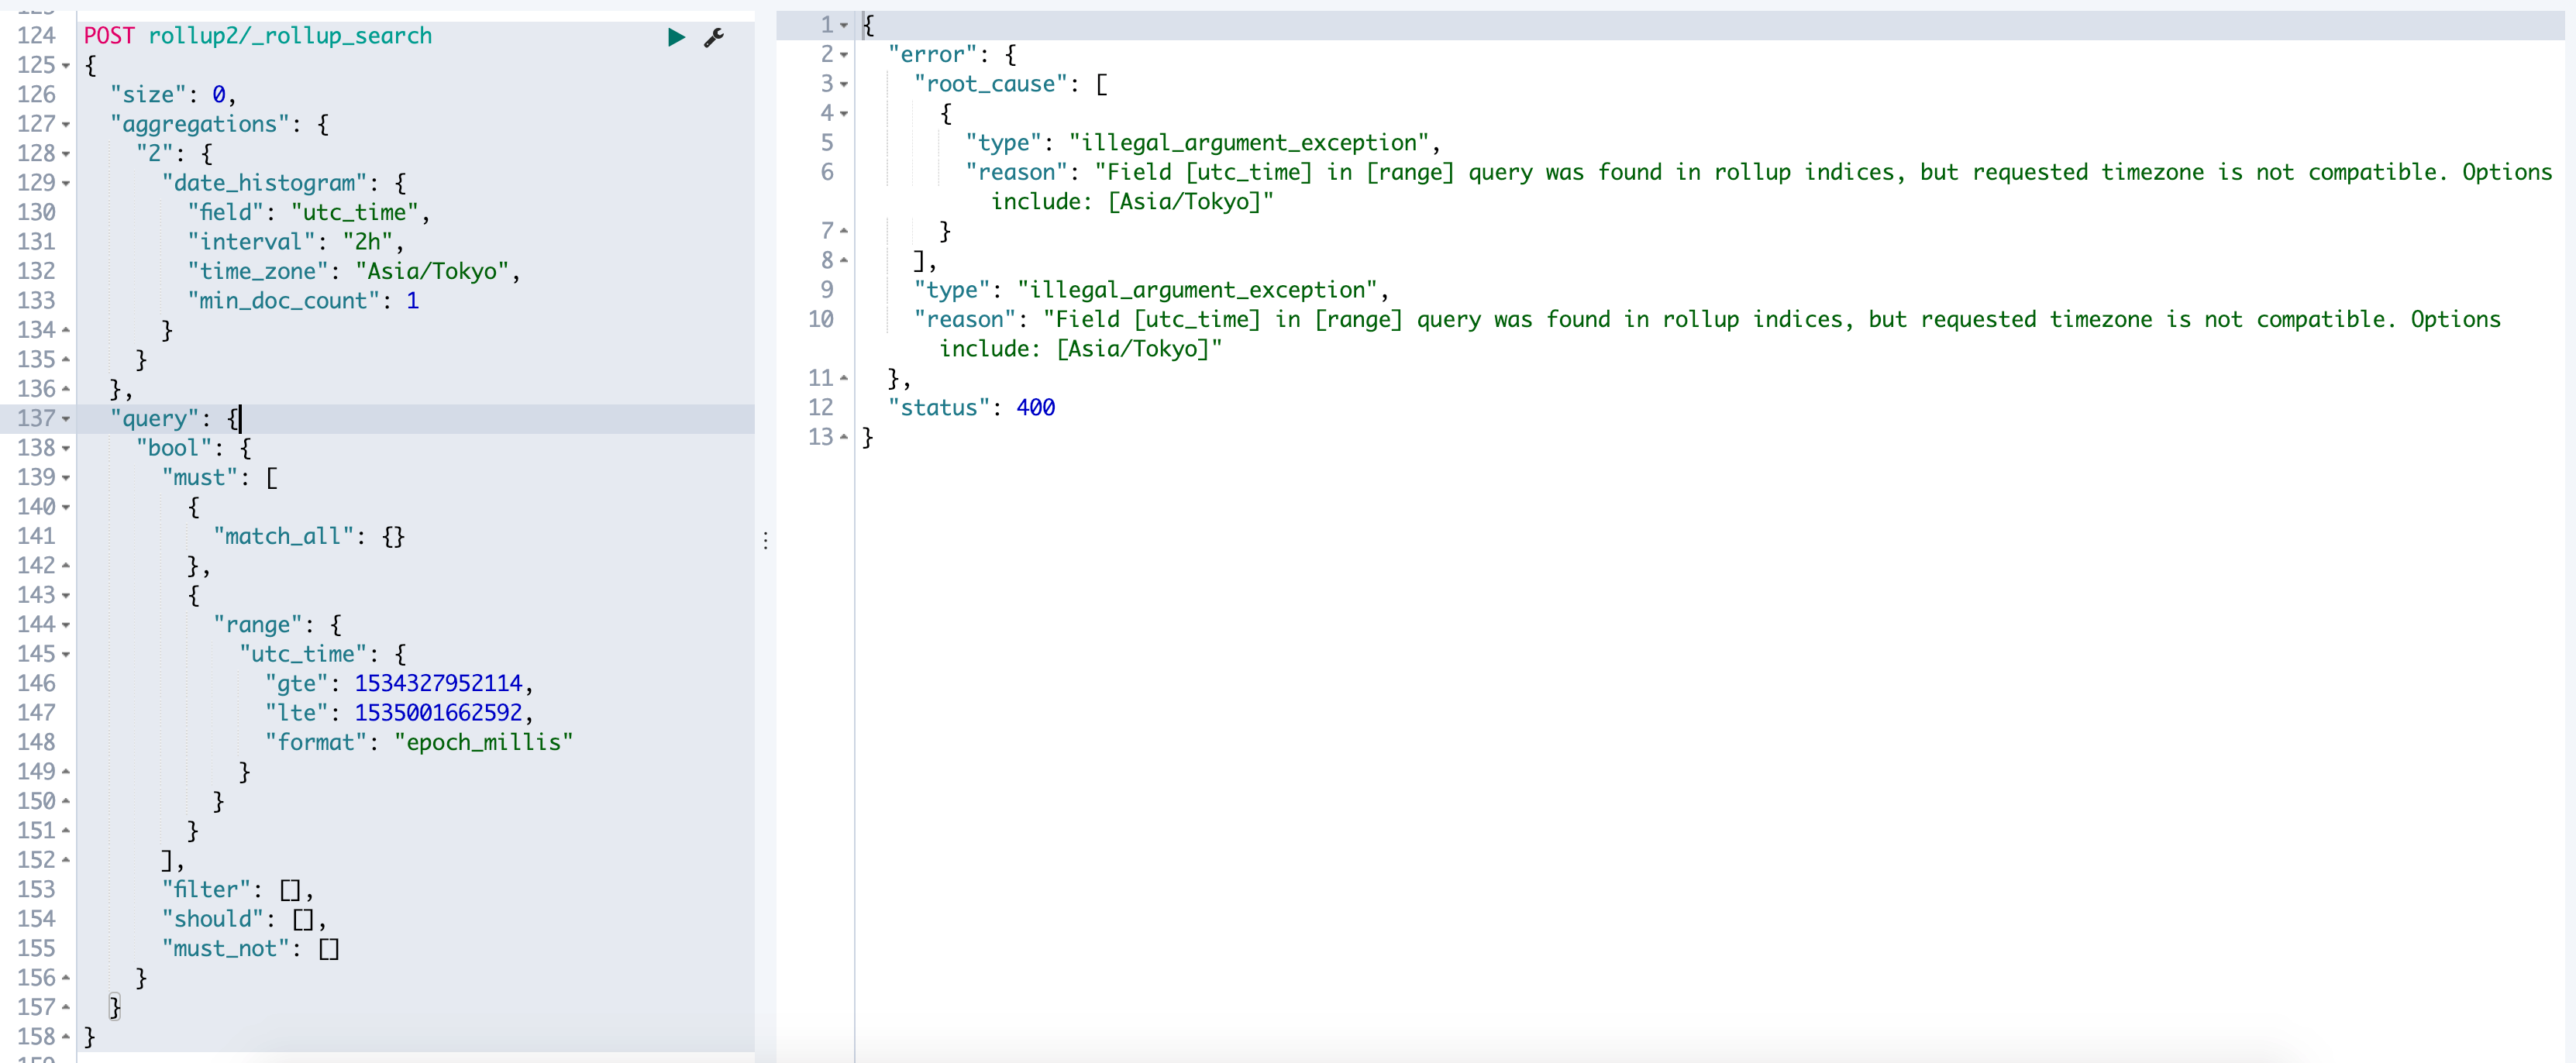Screen dimensions: 2576x1063
Task: Place cursor in "Asia/Tokyo" time_zone value
Action: coord(432,271)
